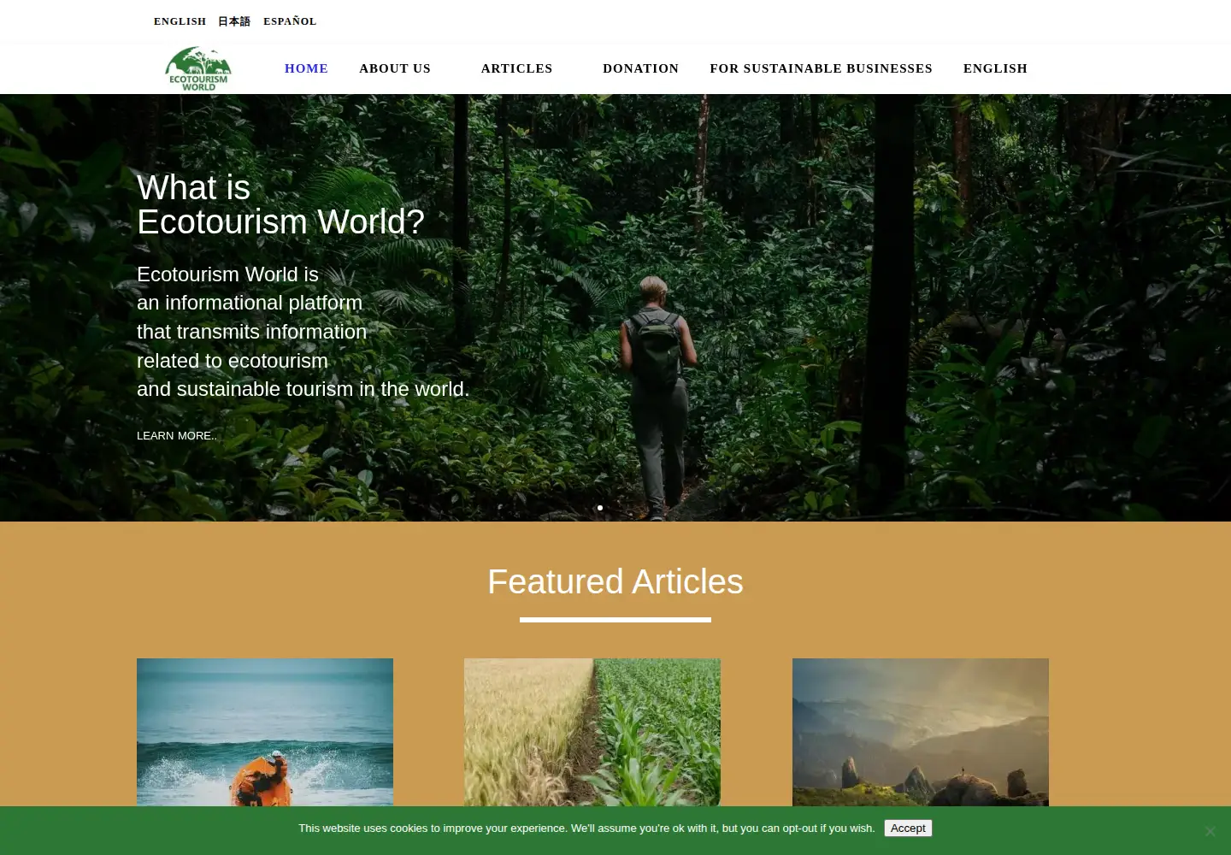Click the Featured Articles heading

615,582
